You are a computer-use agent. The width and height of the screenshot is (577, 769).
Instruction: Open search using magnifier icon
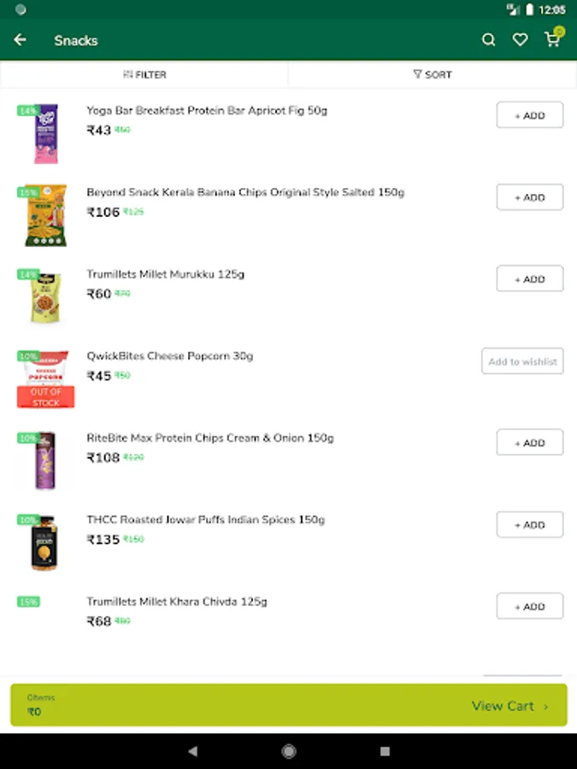[x=489, y=40]
